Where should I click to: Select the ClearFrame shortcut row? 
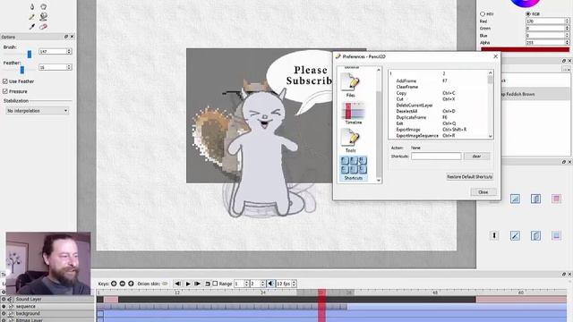coord(439,87)
